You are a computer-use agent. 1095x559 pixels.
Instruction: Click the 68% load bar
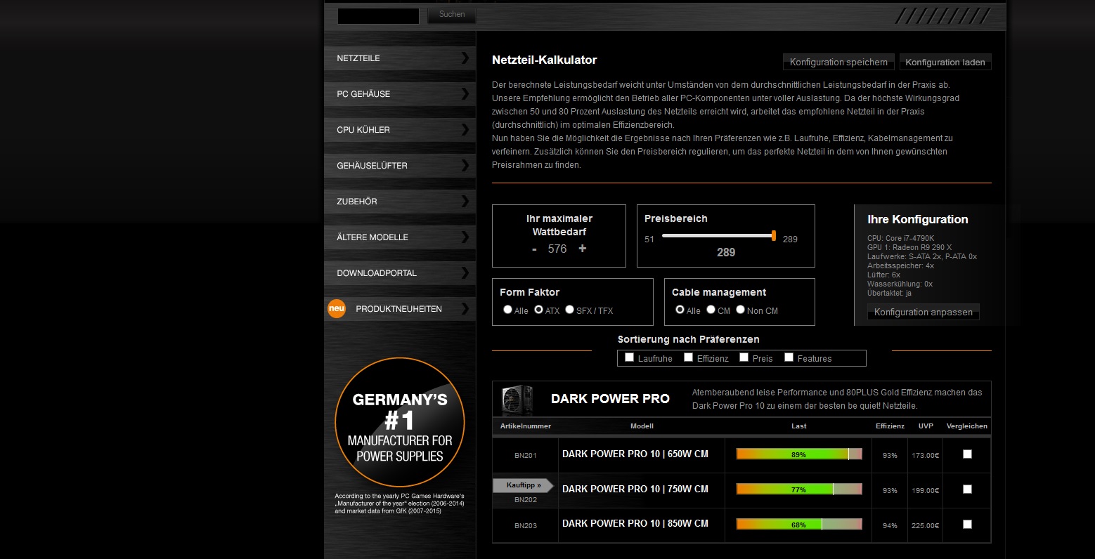(x=799, y=525)
